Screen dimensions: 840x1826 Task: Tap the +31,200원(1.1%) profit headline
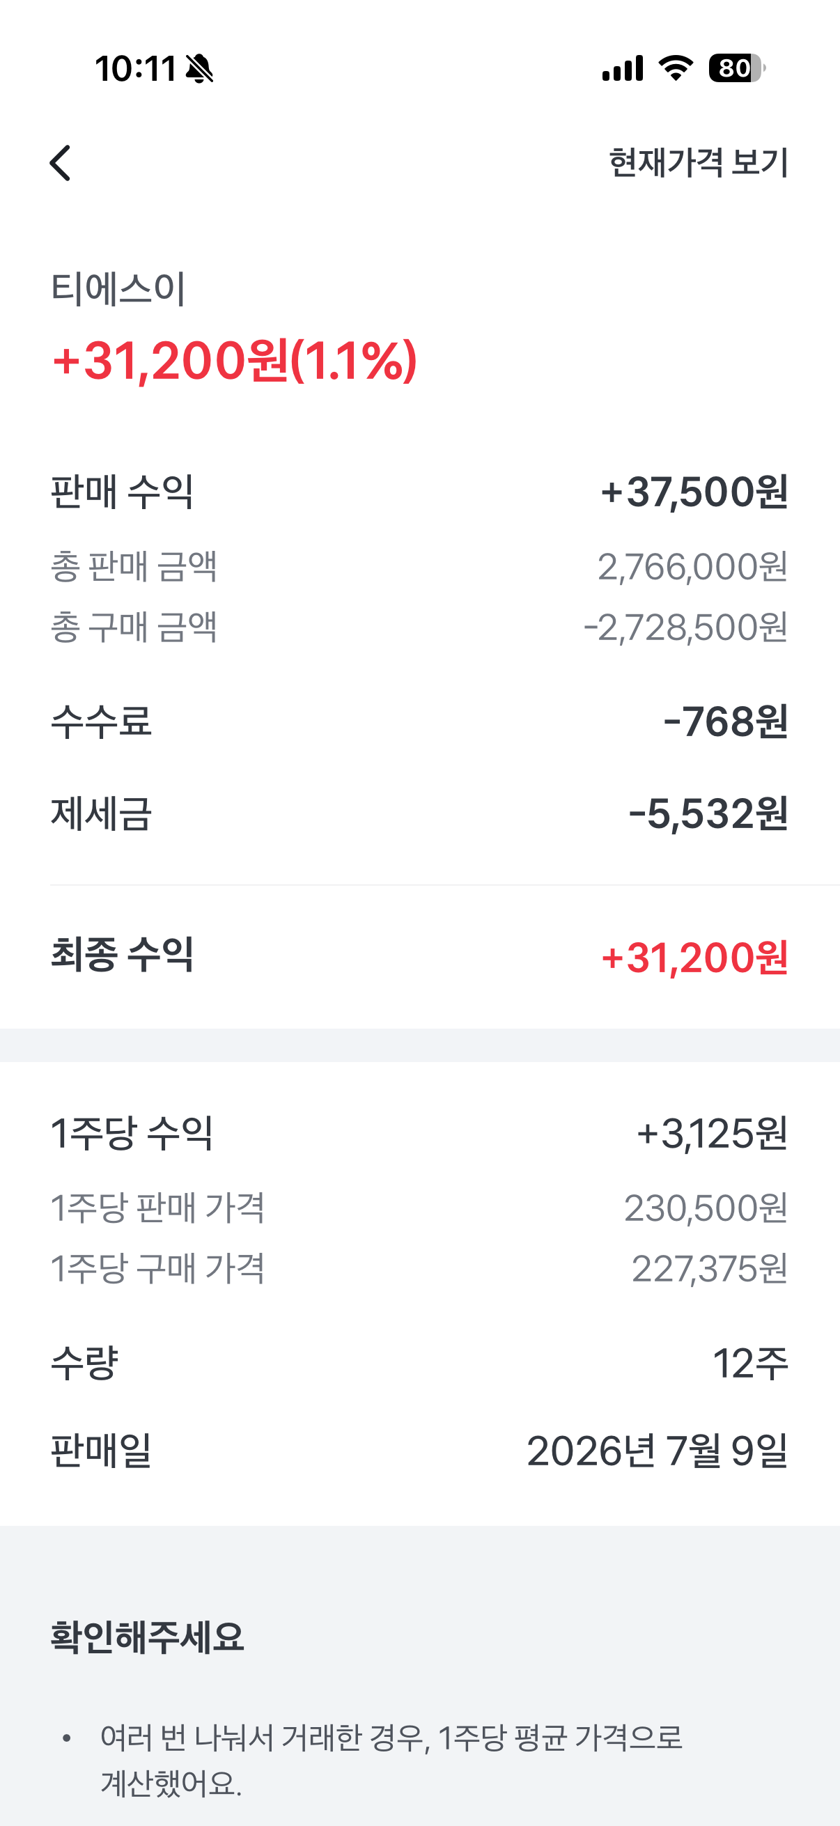[235, 361]
